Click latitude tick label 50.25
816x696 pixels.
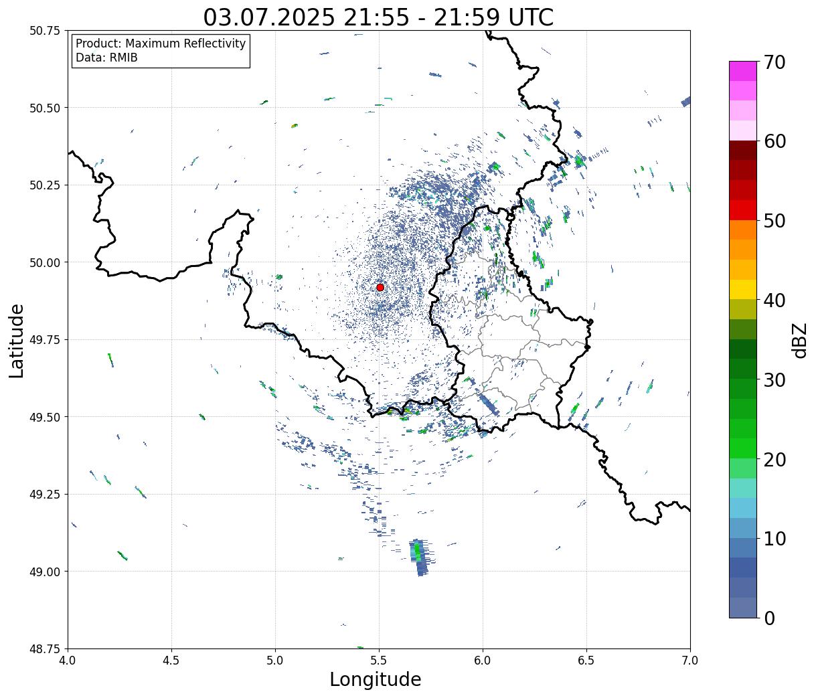tap(45, 185)
